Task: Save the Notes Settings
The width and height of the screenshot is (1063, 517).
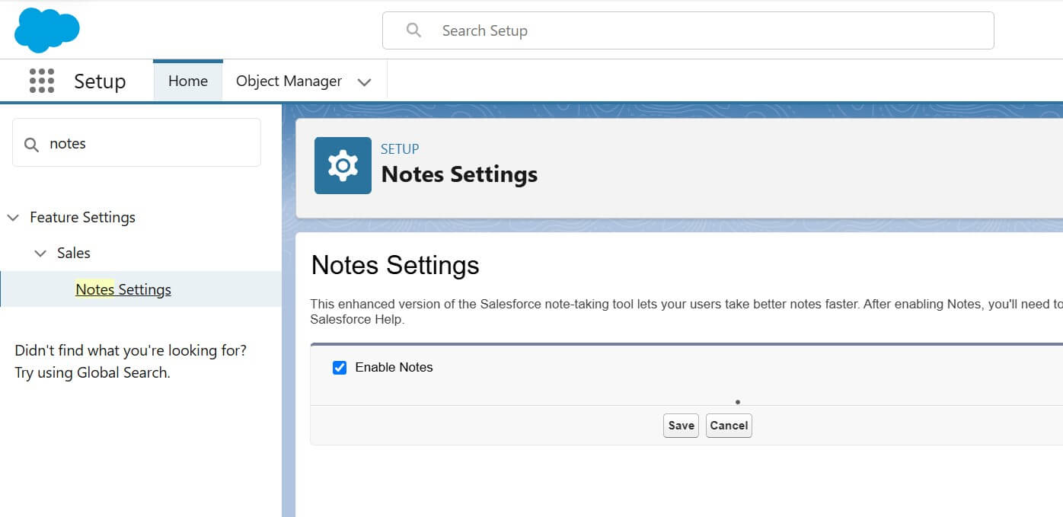Action: pos(681,426)
